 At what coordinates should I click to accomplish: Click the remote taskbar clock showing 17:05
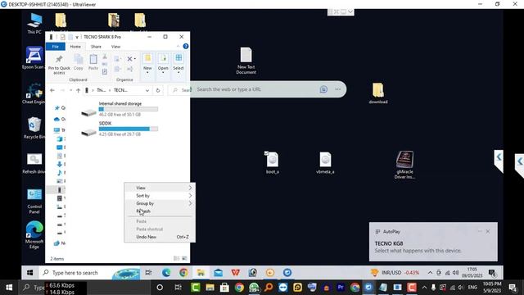[x=472, y=272]
